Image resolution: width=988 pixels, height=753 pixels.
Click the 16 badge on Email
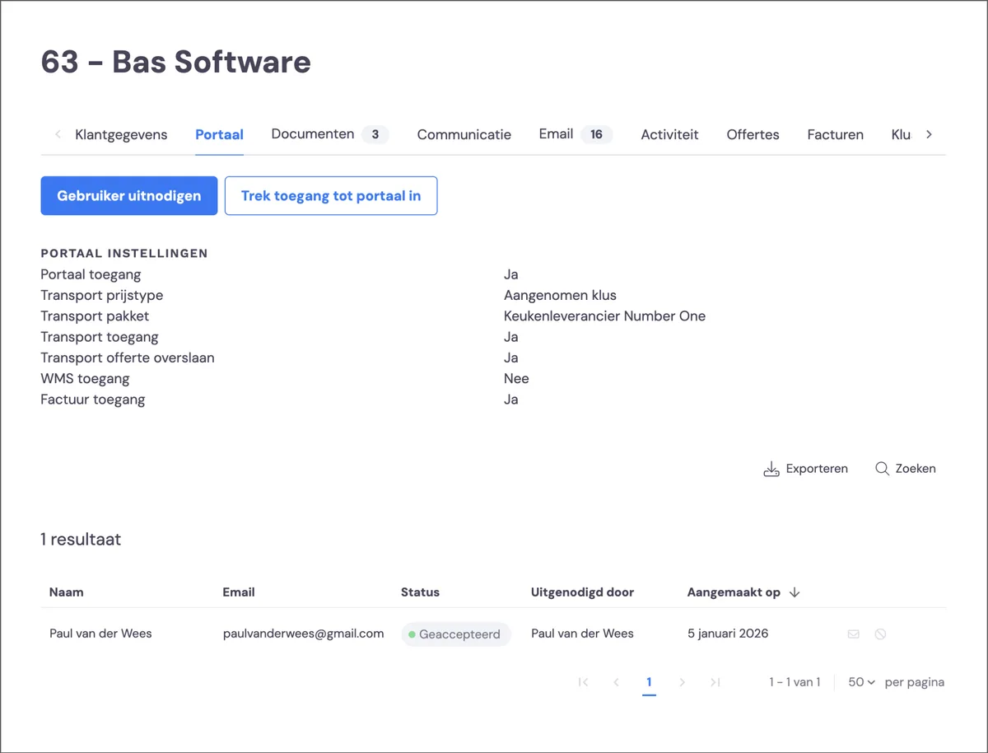(596, 134)
